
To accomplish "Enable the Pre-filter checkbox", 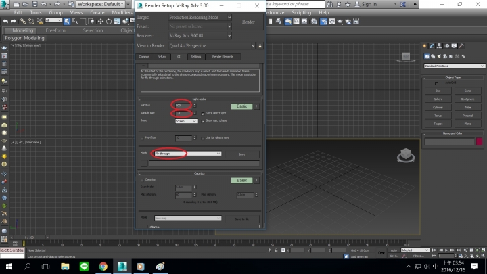I will coord(142,138).
